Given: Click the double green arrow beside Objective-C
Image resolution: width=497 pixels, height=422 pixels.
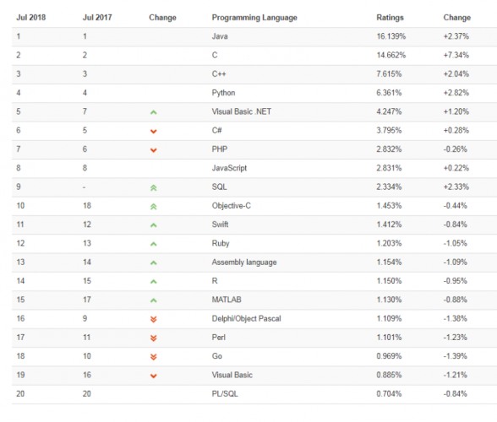Looking at the screenshot, I should 154,207.
